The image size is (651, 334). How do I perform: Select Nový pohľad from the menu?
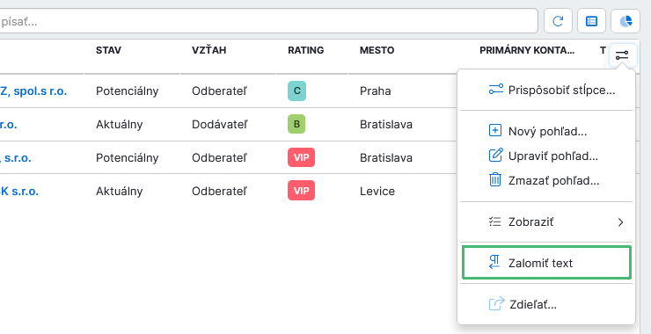pos(546,131)
